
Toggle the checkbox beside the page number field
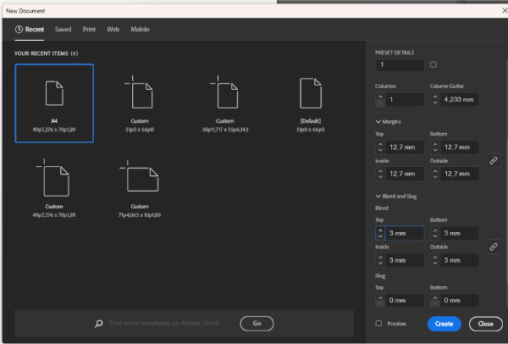(x=433, y=64)
